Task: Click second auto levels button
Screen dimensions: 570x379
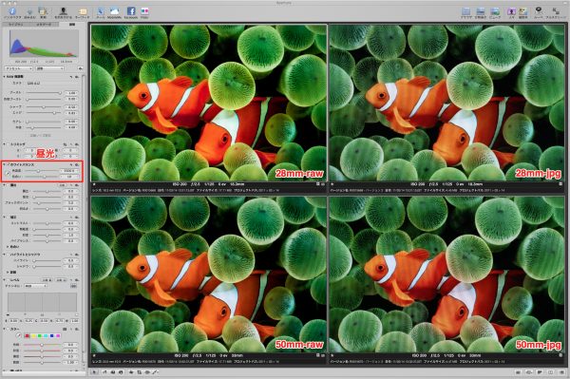Action: pyautogui.click(x=61, y=280)
